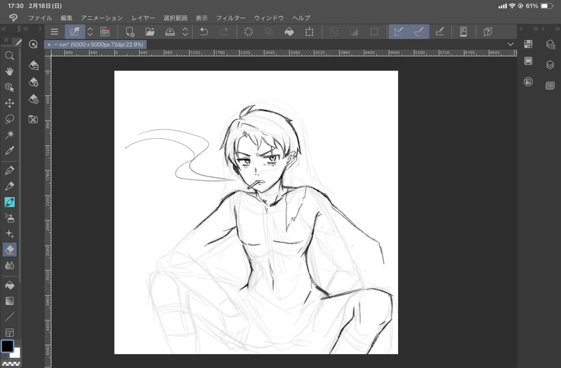Screen dimensions: 561x368
Task: Select the white sub color swatch
Action: [15, 353]
